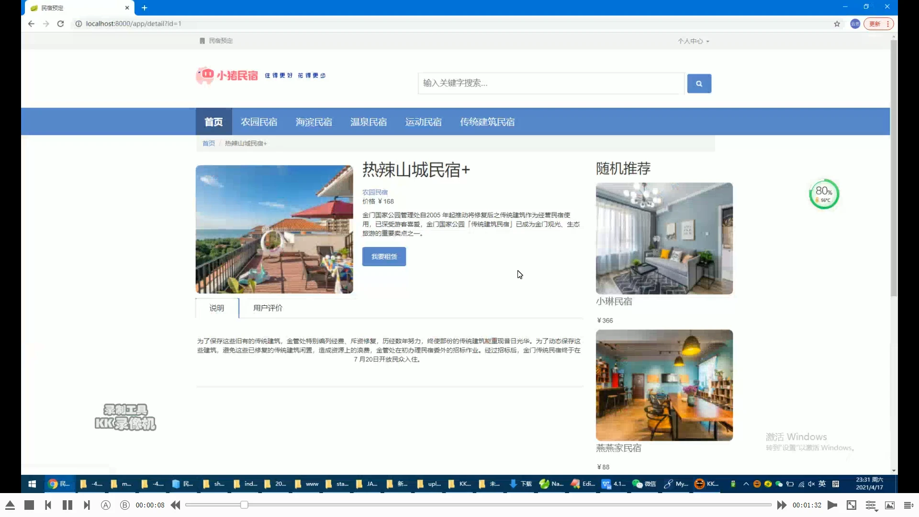The image size is (919, 517).
Task: Skip to next track in player
Action: pyautogui.click(x=87, y=505)
